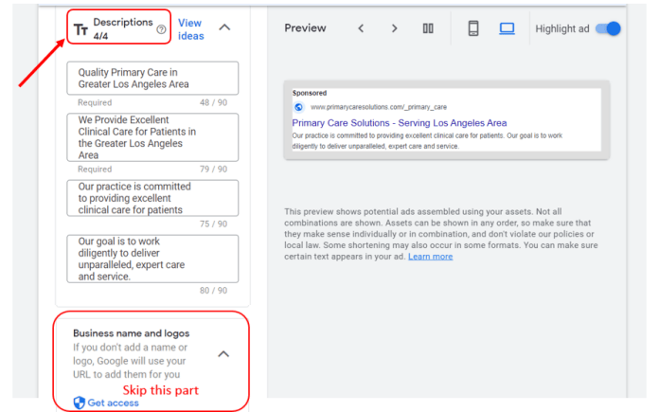Click the globe favicon in ad preview
Screen dimensions: 659x412
point(298,107)
